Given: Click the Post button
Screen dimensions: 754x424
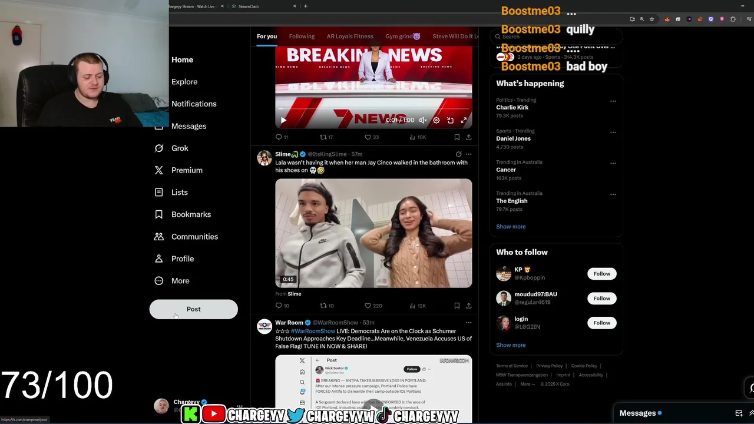Looking at the screenshot, I should pos(193,309).
